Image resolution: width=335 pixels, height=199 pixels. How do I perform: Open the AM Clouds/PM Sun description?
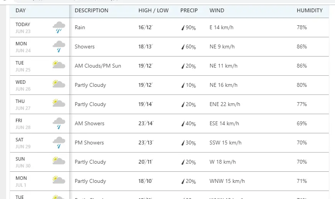click(98, 66)
